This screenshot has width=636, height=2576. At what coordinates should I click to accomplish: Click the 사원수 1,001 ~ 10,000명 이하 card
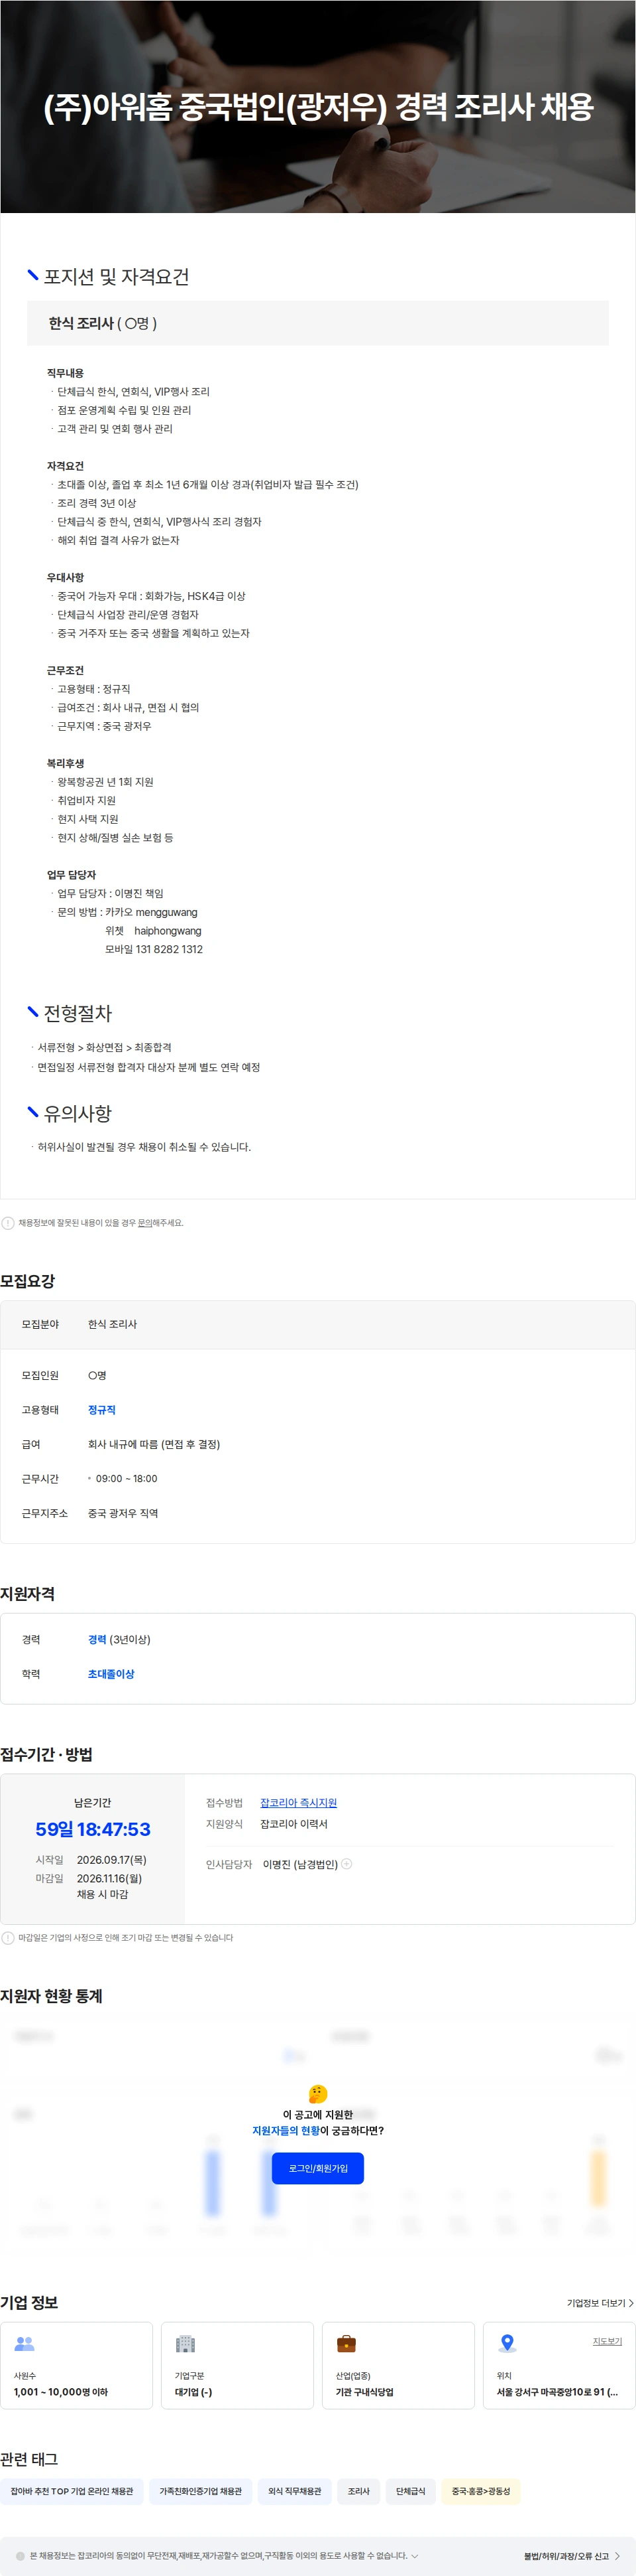pyautogui.click(x=77, y=2365)
